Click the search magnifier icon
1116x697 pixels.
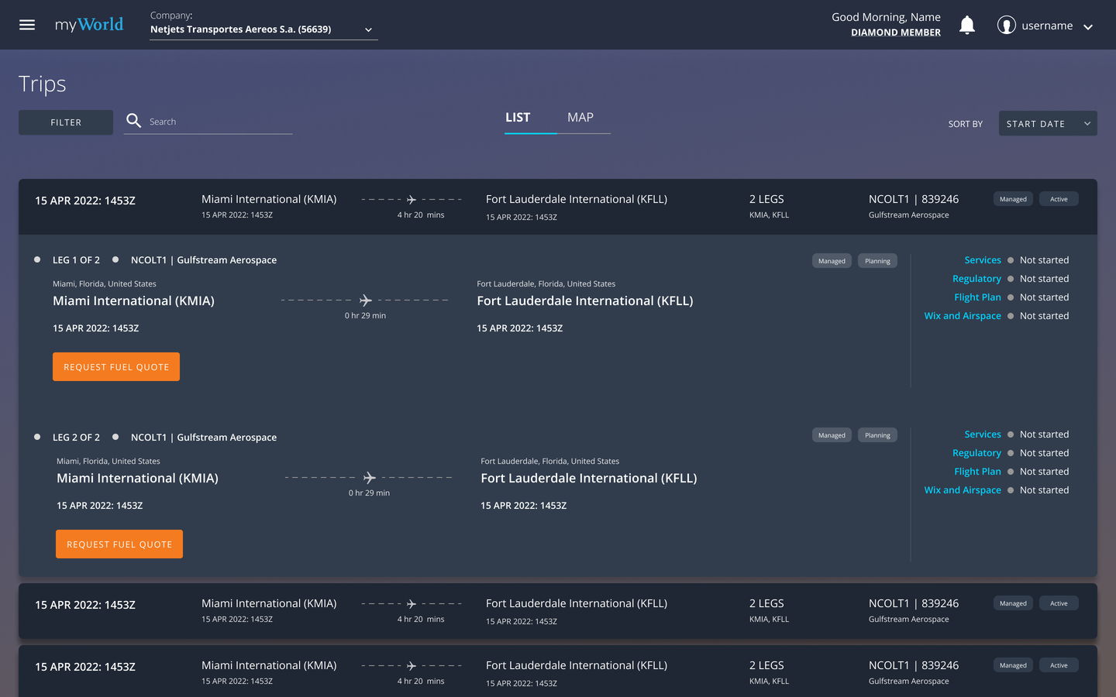pos(134,121)
